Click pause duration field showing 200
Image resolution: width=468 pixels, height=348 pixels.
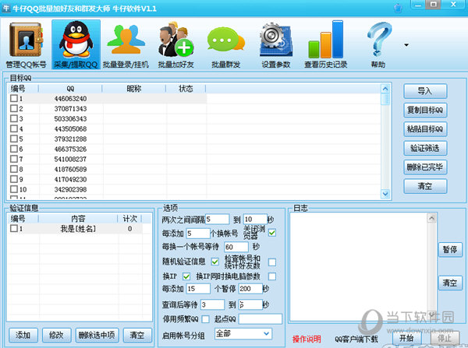pos(250,288)
